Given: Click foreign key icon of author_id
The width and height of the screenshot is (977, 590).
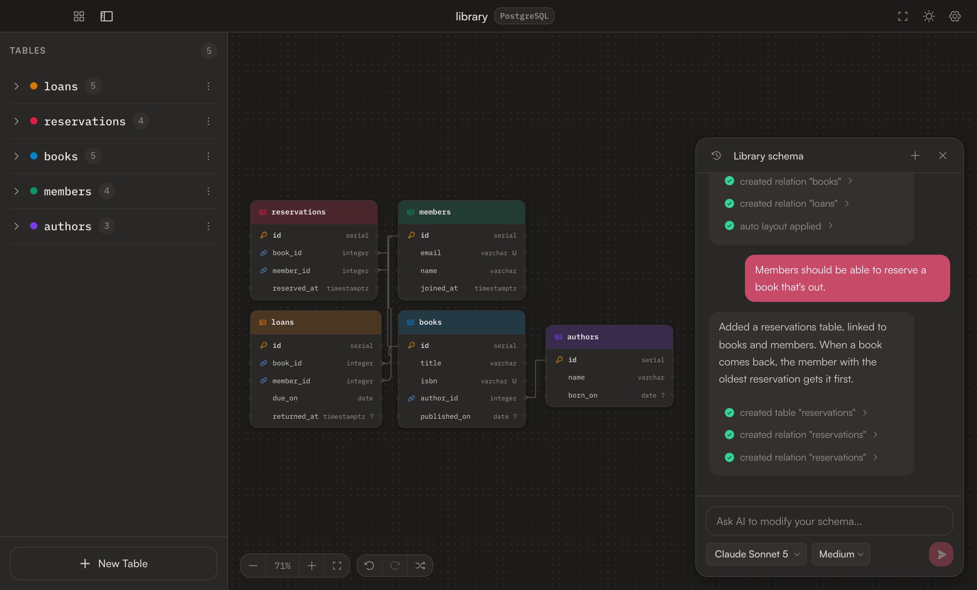Looking at the screenshot, I should (x=412, y=398).
